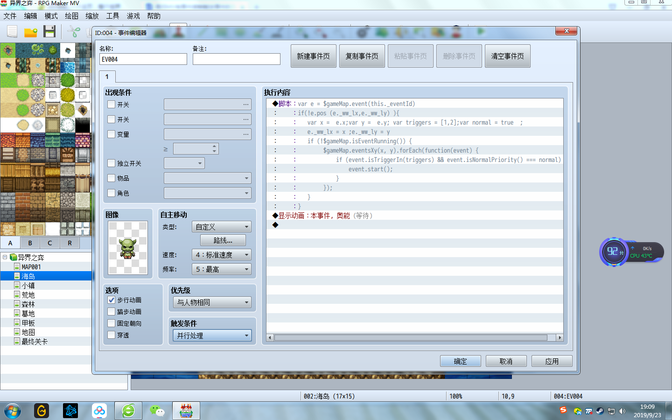Click the Cut scissors toolbar icon
Image resolution: width=672 pixels, height=420 pixels.
73,32
